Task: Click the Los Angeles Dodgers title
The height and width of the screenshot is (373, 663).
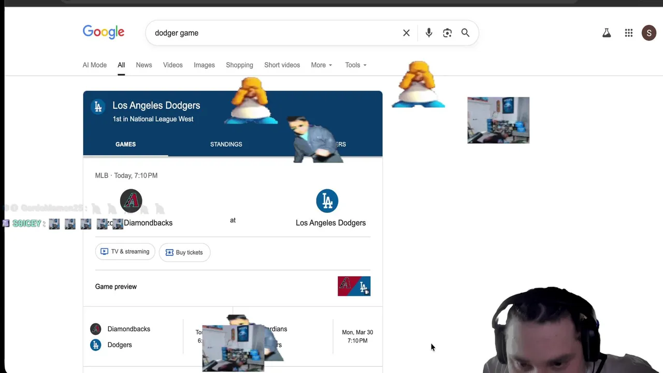Action: [156, 105]
